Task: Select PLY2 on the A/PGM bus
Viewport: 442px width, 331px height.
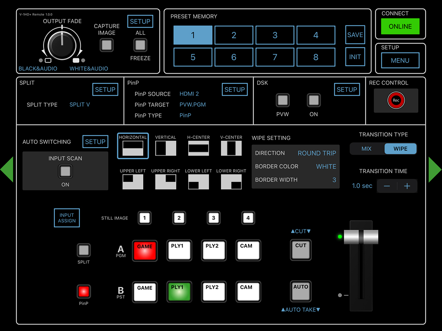Action: tap(214, 251)
